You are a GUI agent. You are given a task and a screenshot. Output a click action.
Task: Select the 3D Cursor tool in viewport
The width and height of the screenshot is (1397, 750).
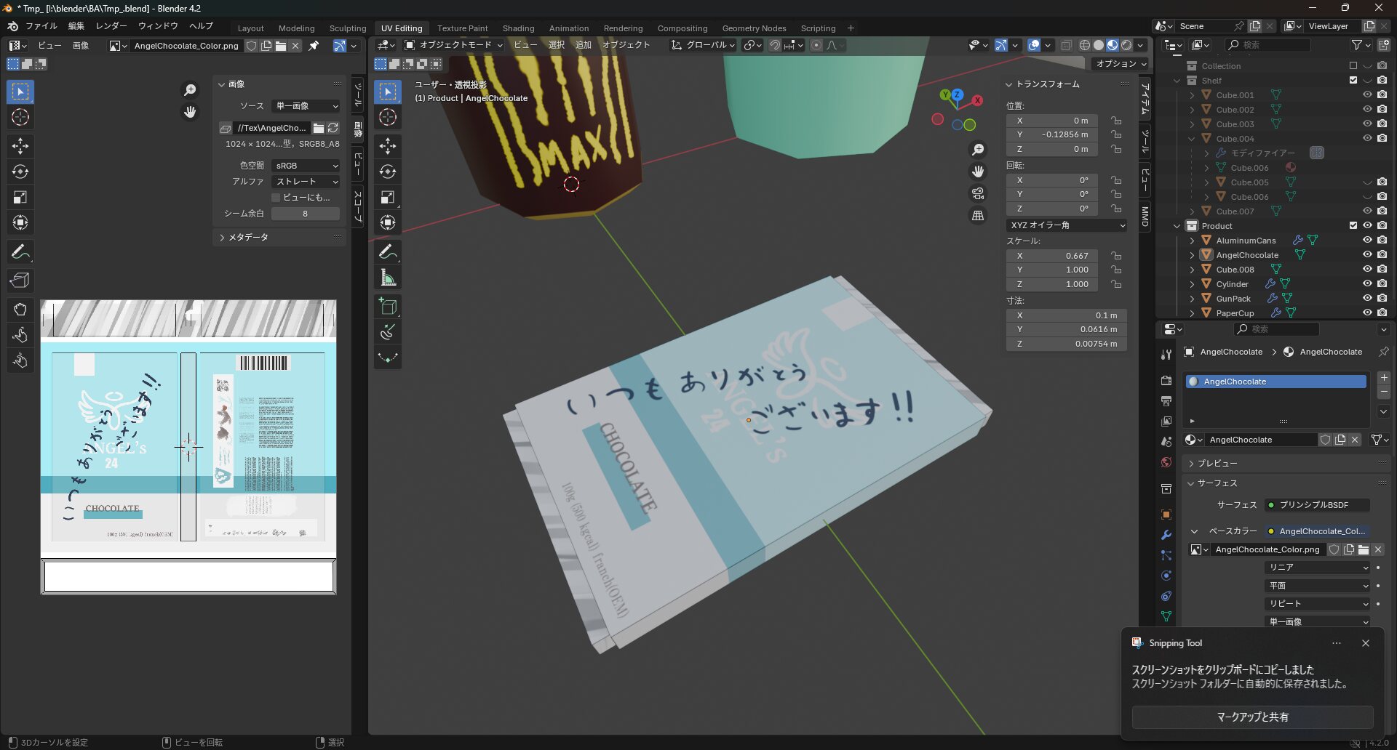(388, 117)
